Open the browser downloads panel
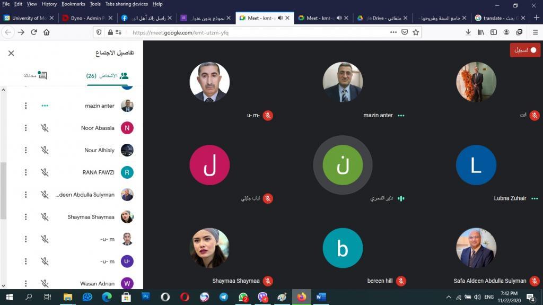The height and width of the screenshot is (305, 543). 468,32
